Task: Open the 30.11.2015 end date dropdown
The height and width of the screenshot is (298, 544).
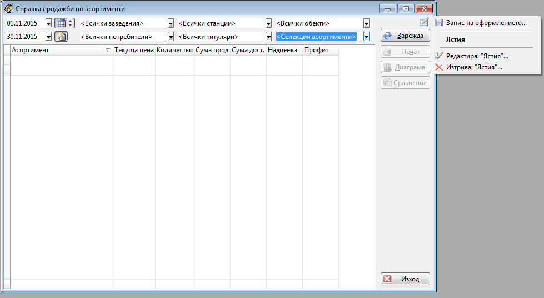Action: [x=48, y=37]
